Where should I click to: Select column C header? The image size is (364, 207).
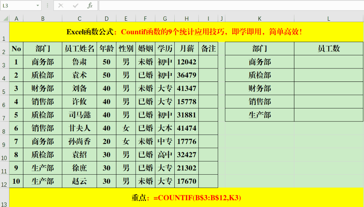pyautogui.click(x=80, y=19)
